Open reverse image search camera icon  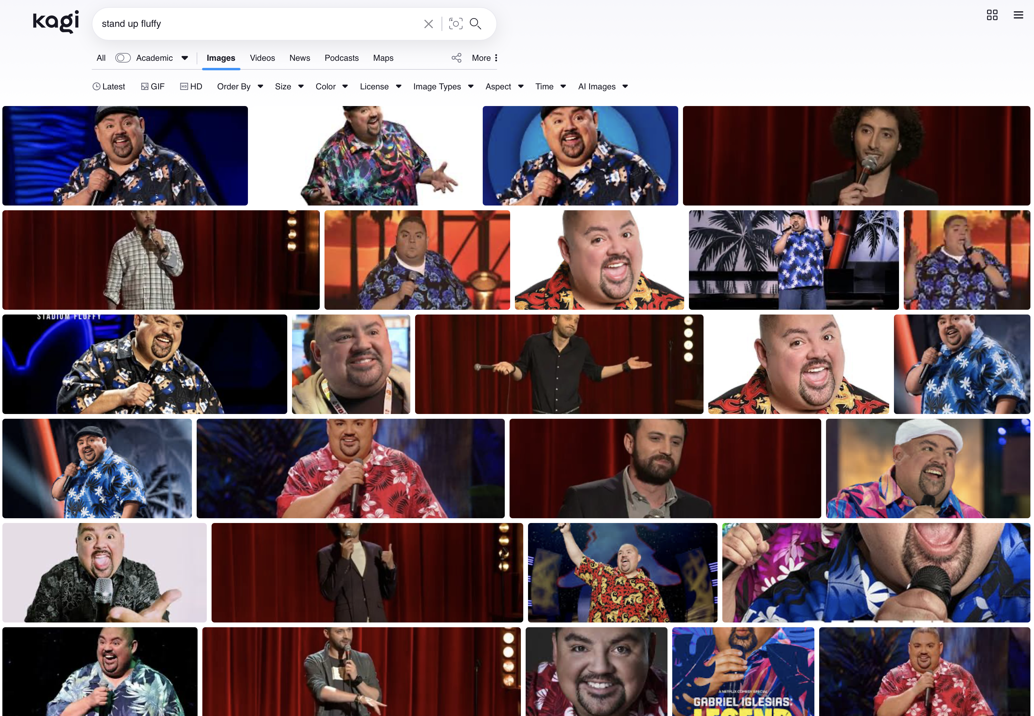pyautogui.click(x=456, y=24)
